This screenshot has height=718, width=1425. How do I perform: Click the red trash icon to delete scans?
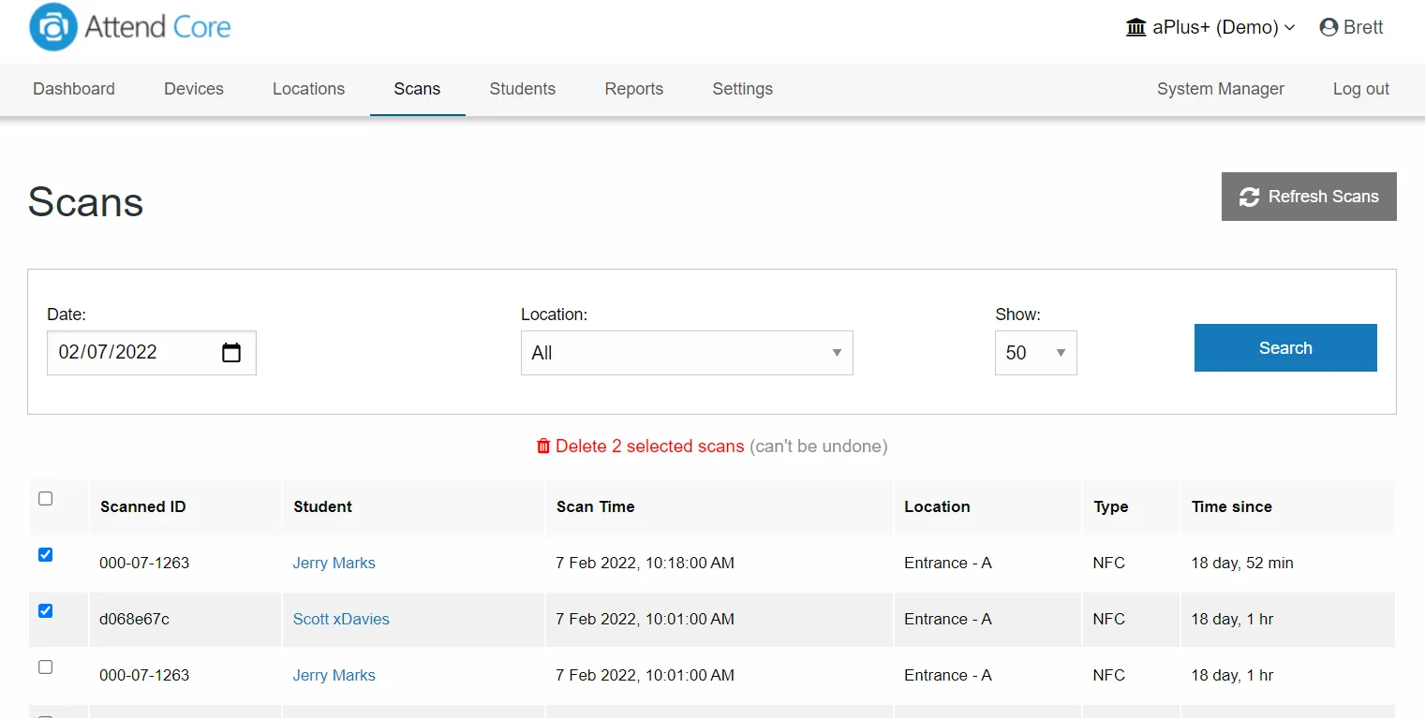pyautogui.click(x=543, y=447)
